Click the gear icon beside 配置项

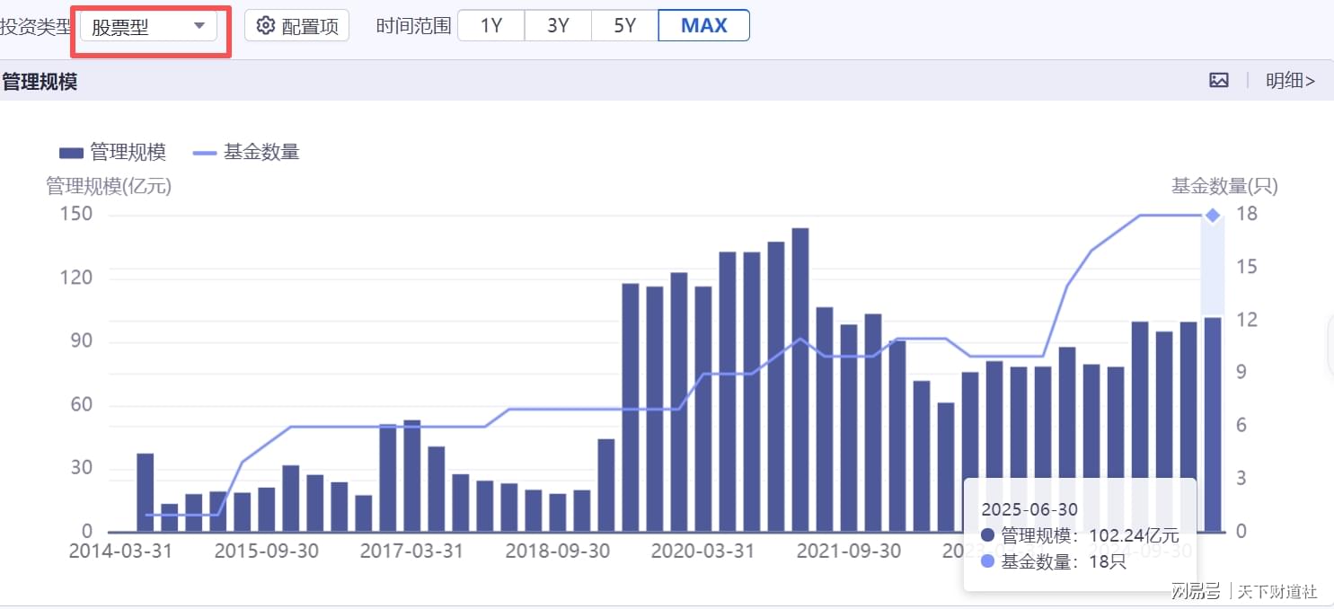tap(265, 26)
